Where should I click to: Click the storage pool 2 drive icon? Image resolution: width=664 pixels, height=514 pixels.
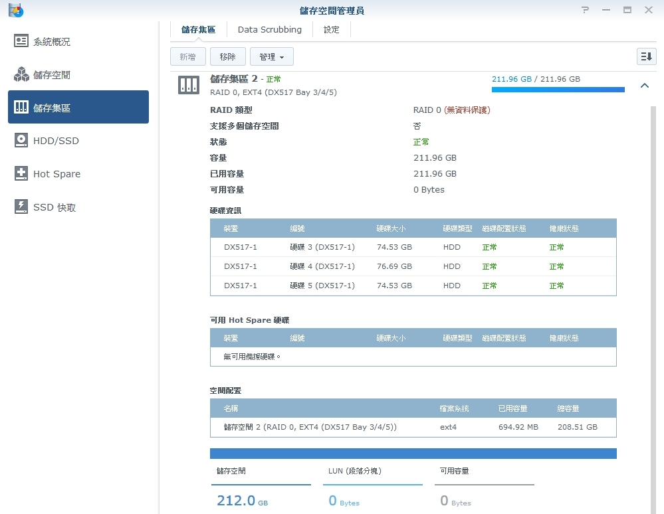pos(189,85)
